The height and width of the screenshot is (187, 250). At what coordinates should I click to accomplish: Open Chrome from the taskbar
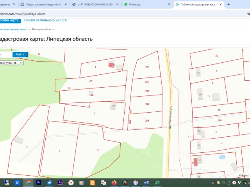tap(28, 183)
